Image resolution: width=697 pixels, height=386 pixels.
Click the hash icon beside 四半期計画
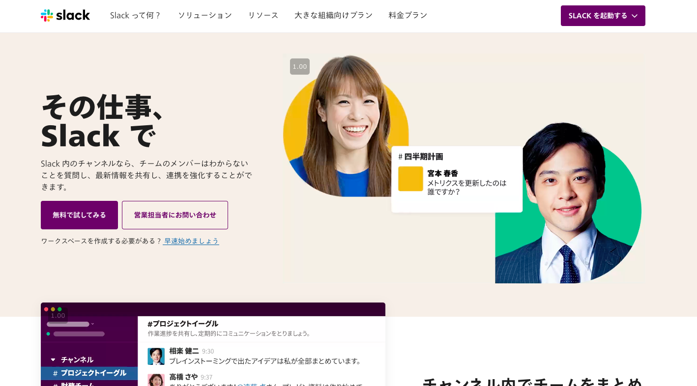point(400,156)
